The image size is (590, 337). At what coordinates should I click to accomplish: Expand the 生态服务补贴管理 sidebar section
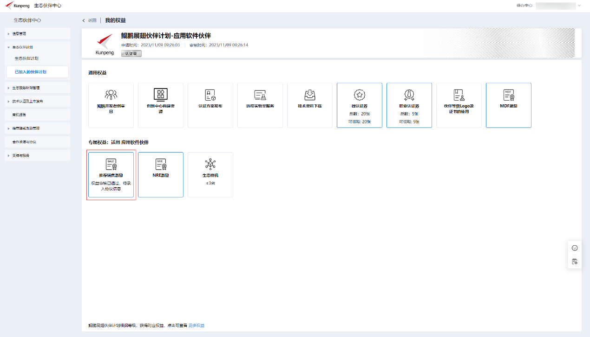coord(37,88)
